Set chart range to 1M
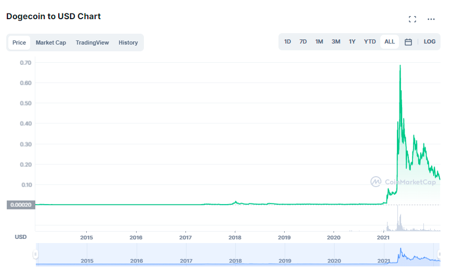Screen dimensions: 453x270 (319, 42)
